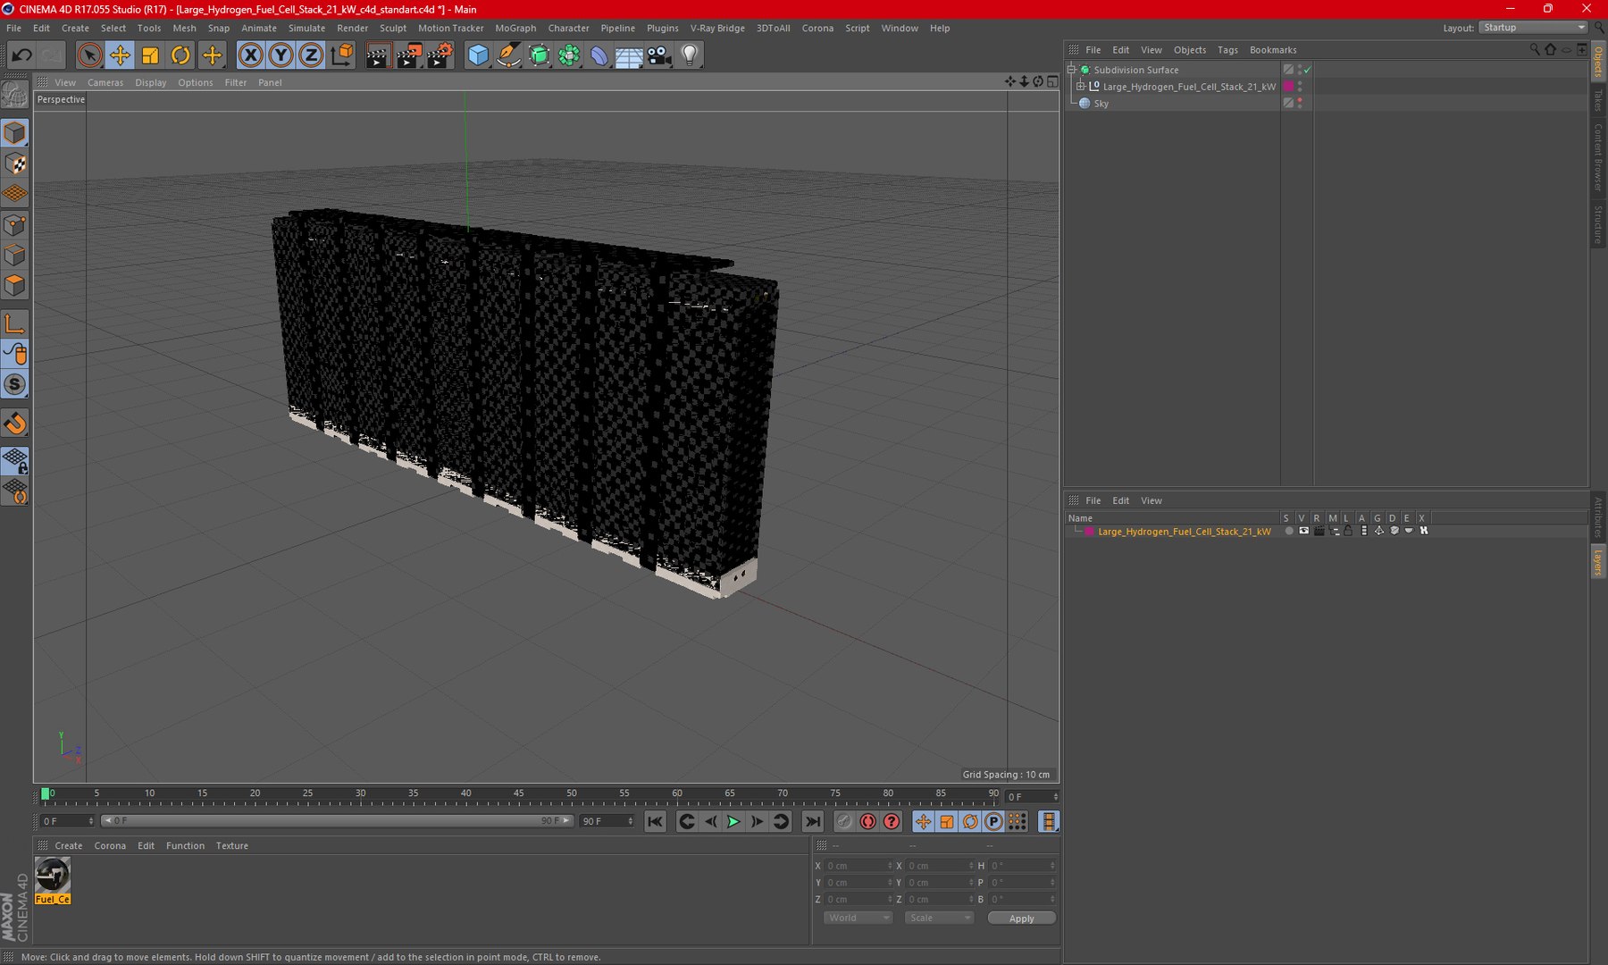Toggle layer Solo for Large_Hydrogen layer
Viewport: 1608px width, 965px height.
[1288, 531]
